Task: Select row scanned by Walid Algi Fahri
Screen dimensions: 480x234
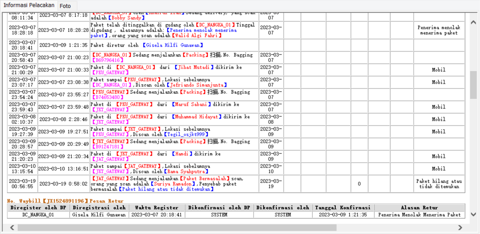Action: 236,30
